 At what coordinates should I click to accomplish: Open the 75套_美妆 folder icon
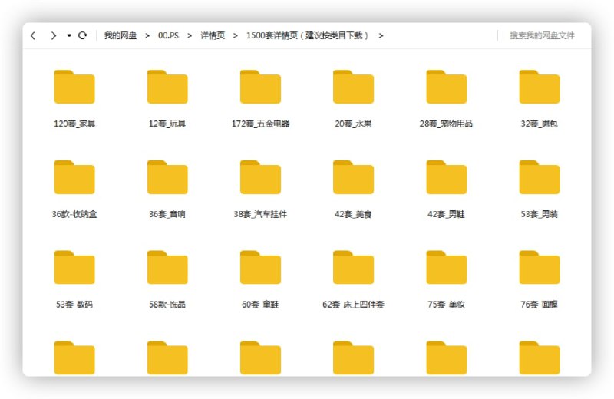447,268
